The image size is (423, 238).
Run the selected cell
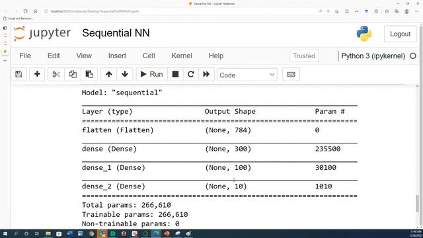click(151, 74)
